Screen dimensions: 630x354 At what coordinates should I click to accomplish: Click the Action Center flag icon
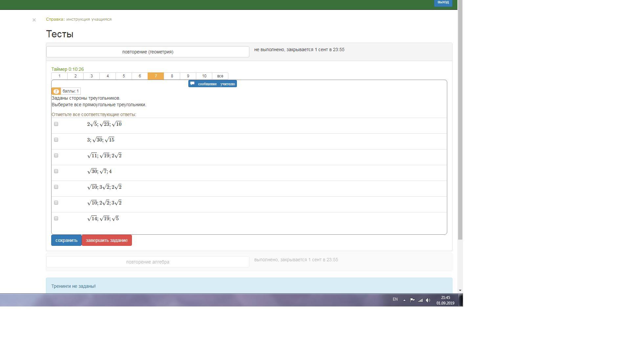coord(412,300)
